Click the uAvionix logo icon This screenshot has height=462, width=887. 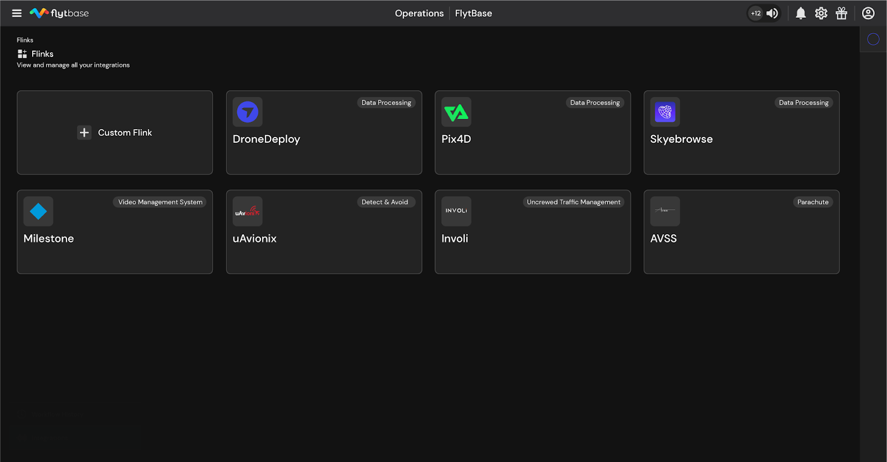tap(248, 211)
